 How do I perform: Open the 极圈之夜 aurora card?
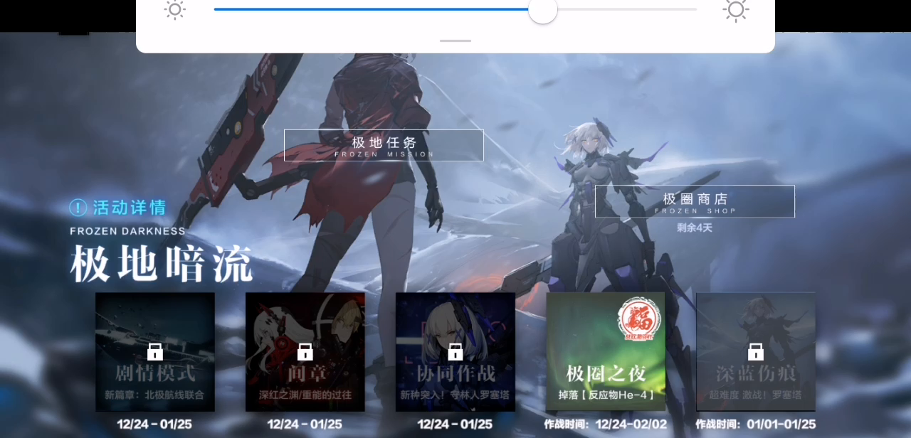pos(606,352)
